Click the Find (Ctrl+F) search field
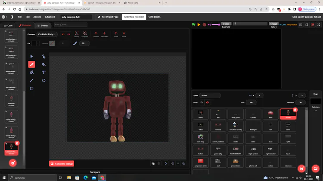 point(71,24)
